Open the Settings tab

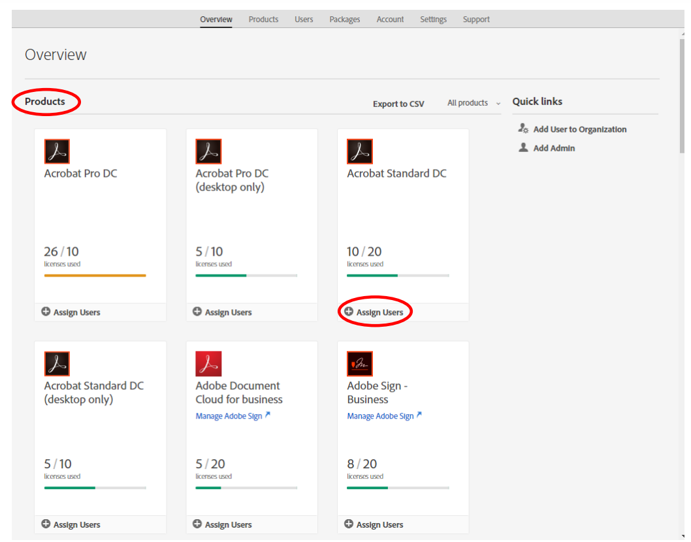point(433,20)
